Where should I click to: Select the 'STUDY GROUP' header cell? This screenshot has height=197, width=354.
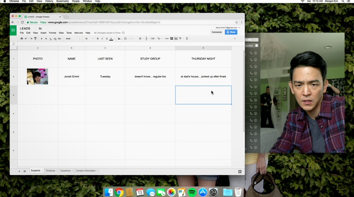click(x=150, y=58)
